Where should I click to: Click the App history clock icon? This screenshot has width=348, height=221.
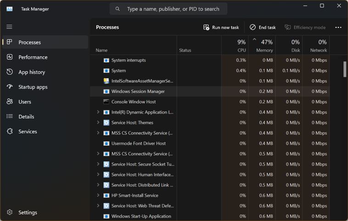click(x=10, y=72)
